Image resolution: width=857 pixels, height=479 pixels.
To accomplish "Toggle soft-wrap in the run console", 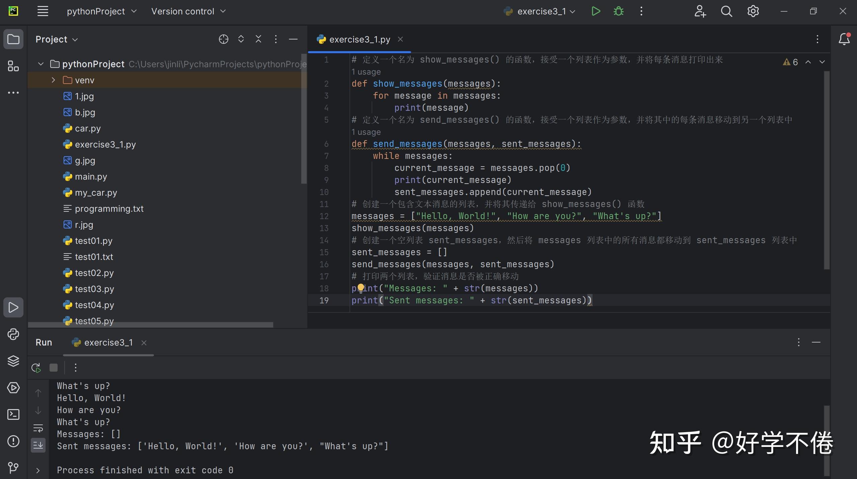I will (x=38, y=427).
